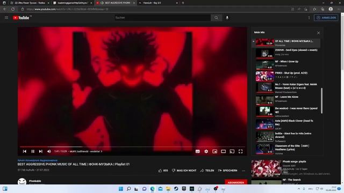Subscribe with the ABONNIEREN button
The image size is (344, 193).
236,182
